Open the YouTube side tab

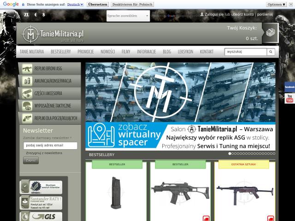289,98
